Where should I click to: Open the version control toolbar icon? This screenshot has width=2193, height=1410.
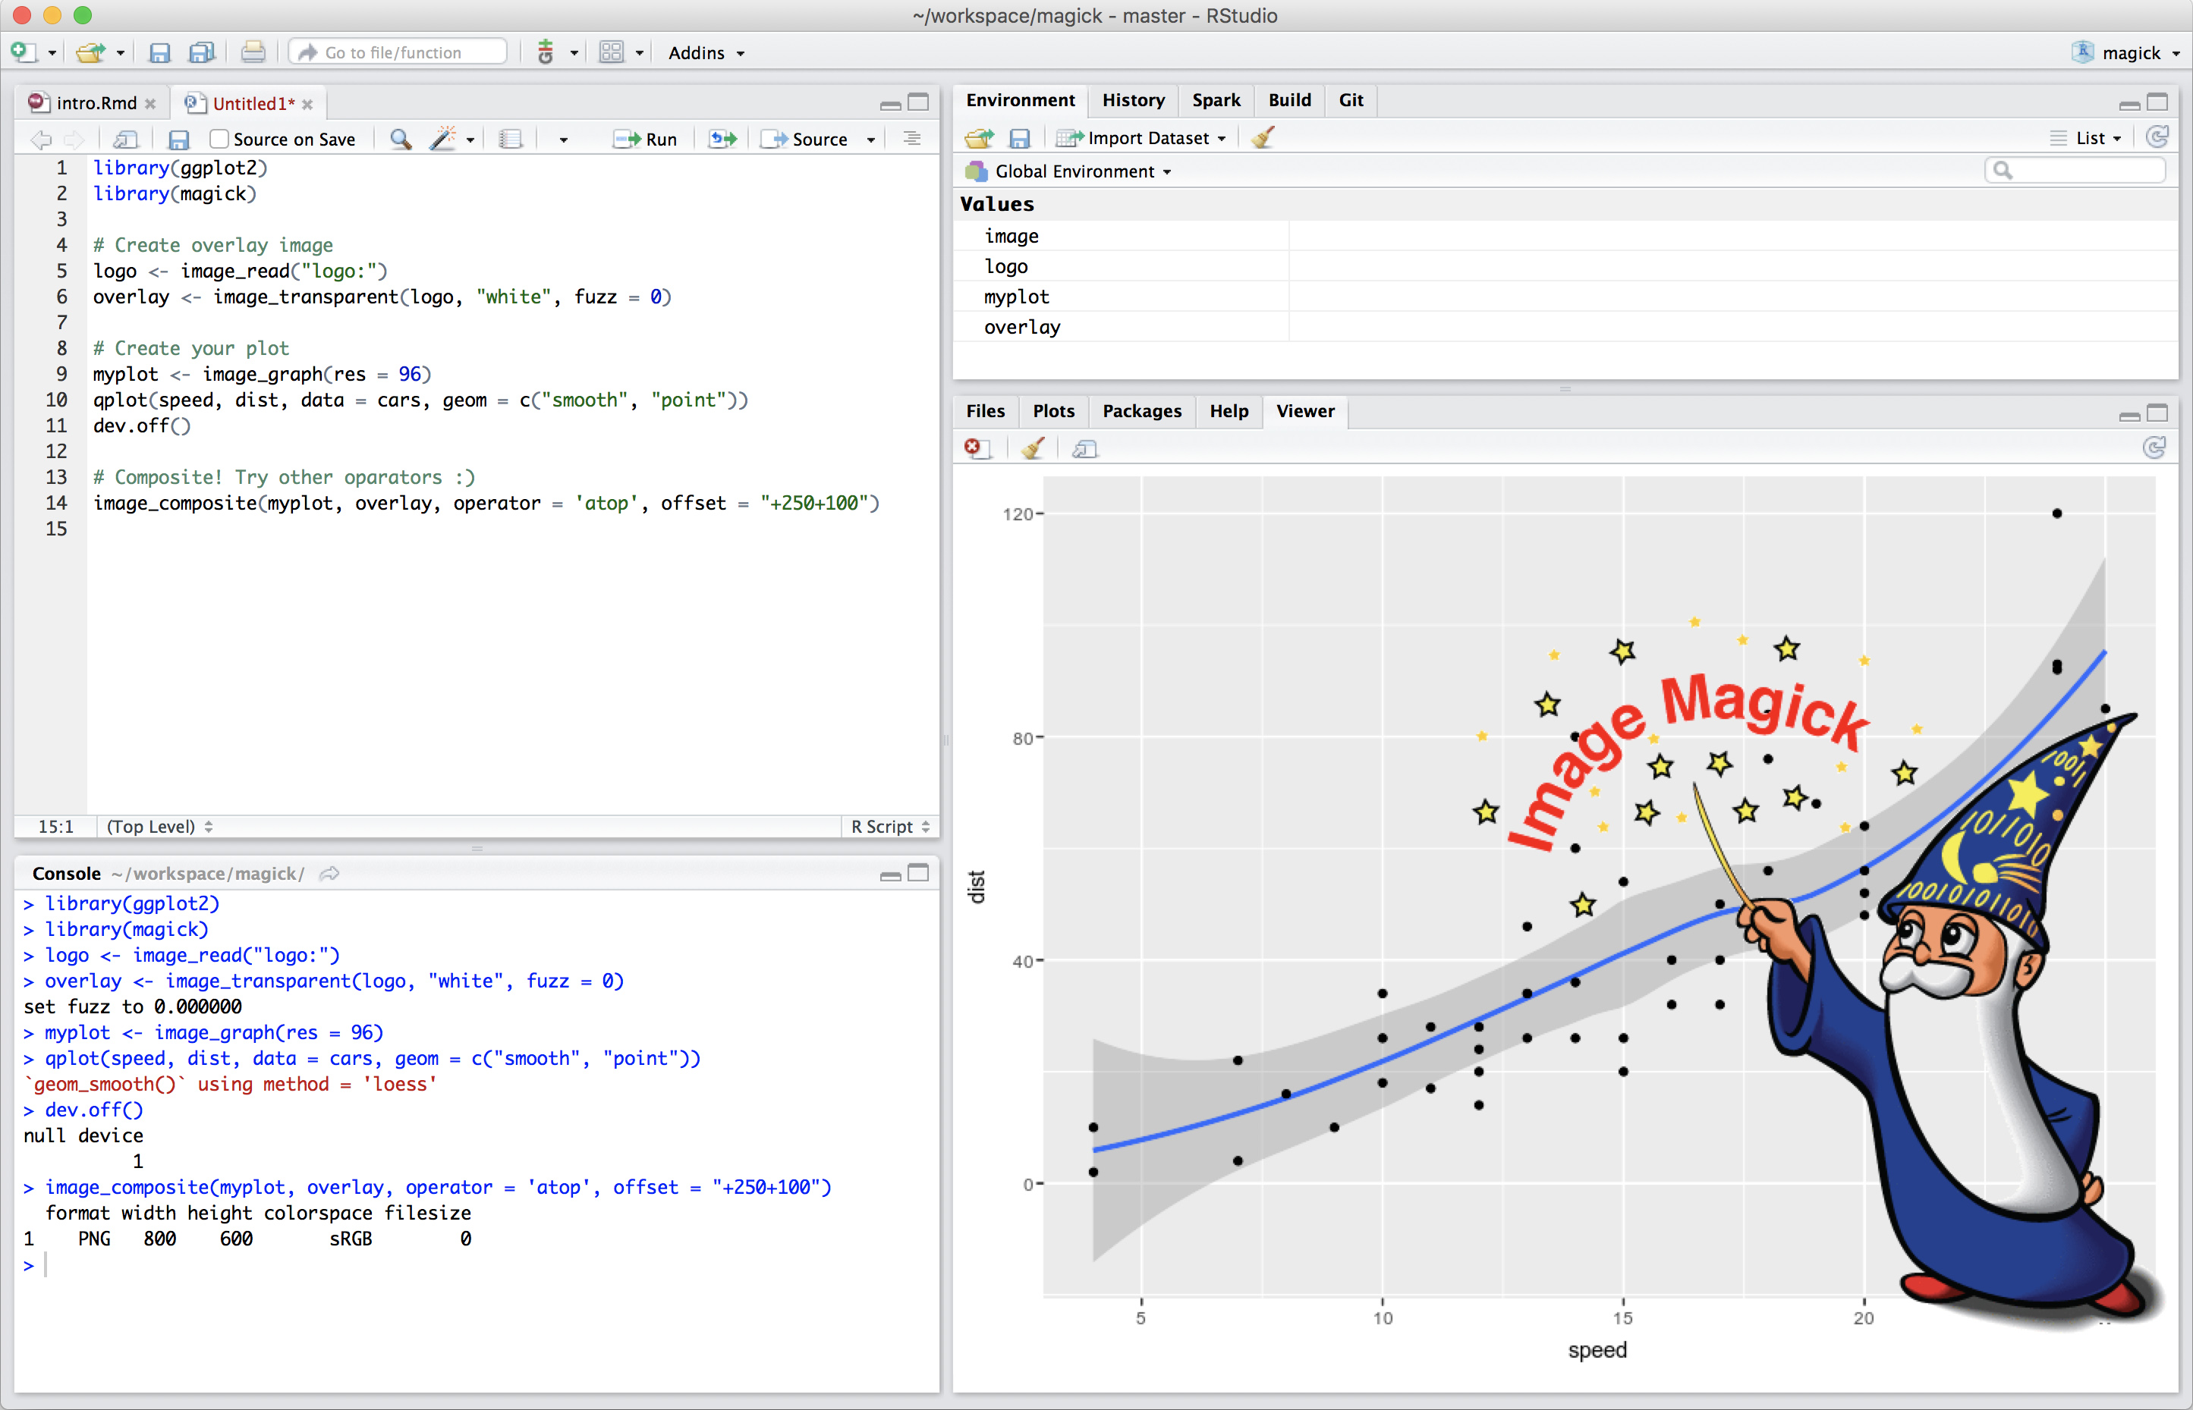(x=546, y=52)
